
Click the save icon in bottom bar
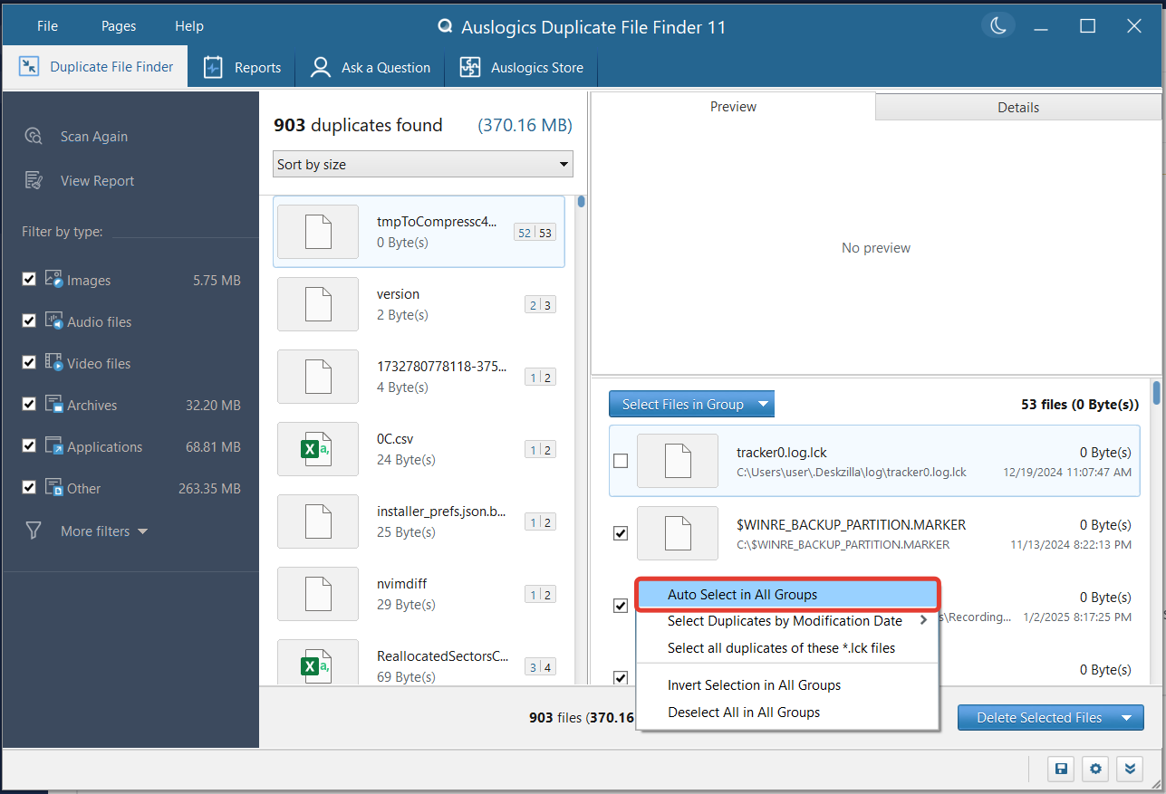coord(1060,769)
